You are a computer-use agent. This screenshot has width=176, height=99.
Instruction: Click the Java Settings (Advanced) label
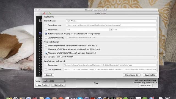pyautogui.click(x=55, y=61)
